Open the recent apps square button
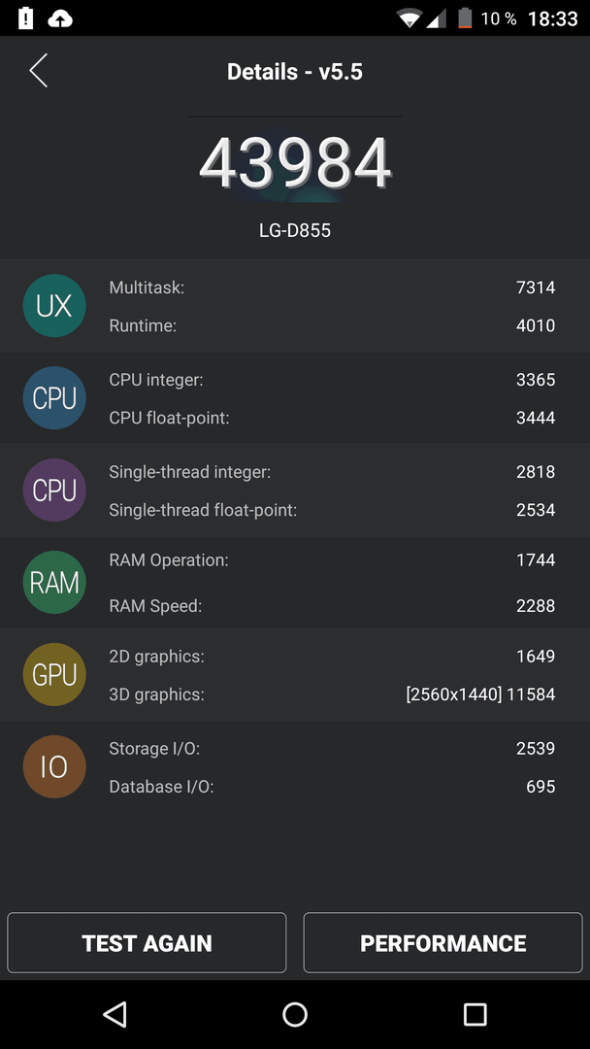The image size is (590, 1049). 475,1014
